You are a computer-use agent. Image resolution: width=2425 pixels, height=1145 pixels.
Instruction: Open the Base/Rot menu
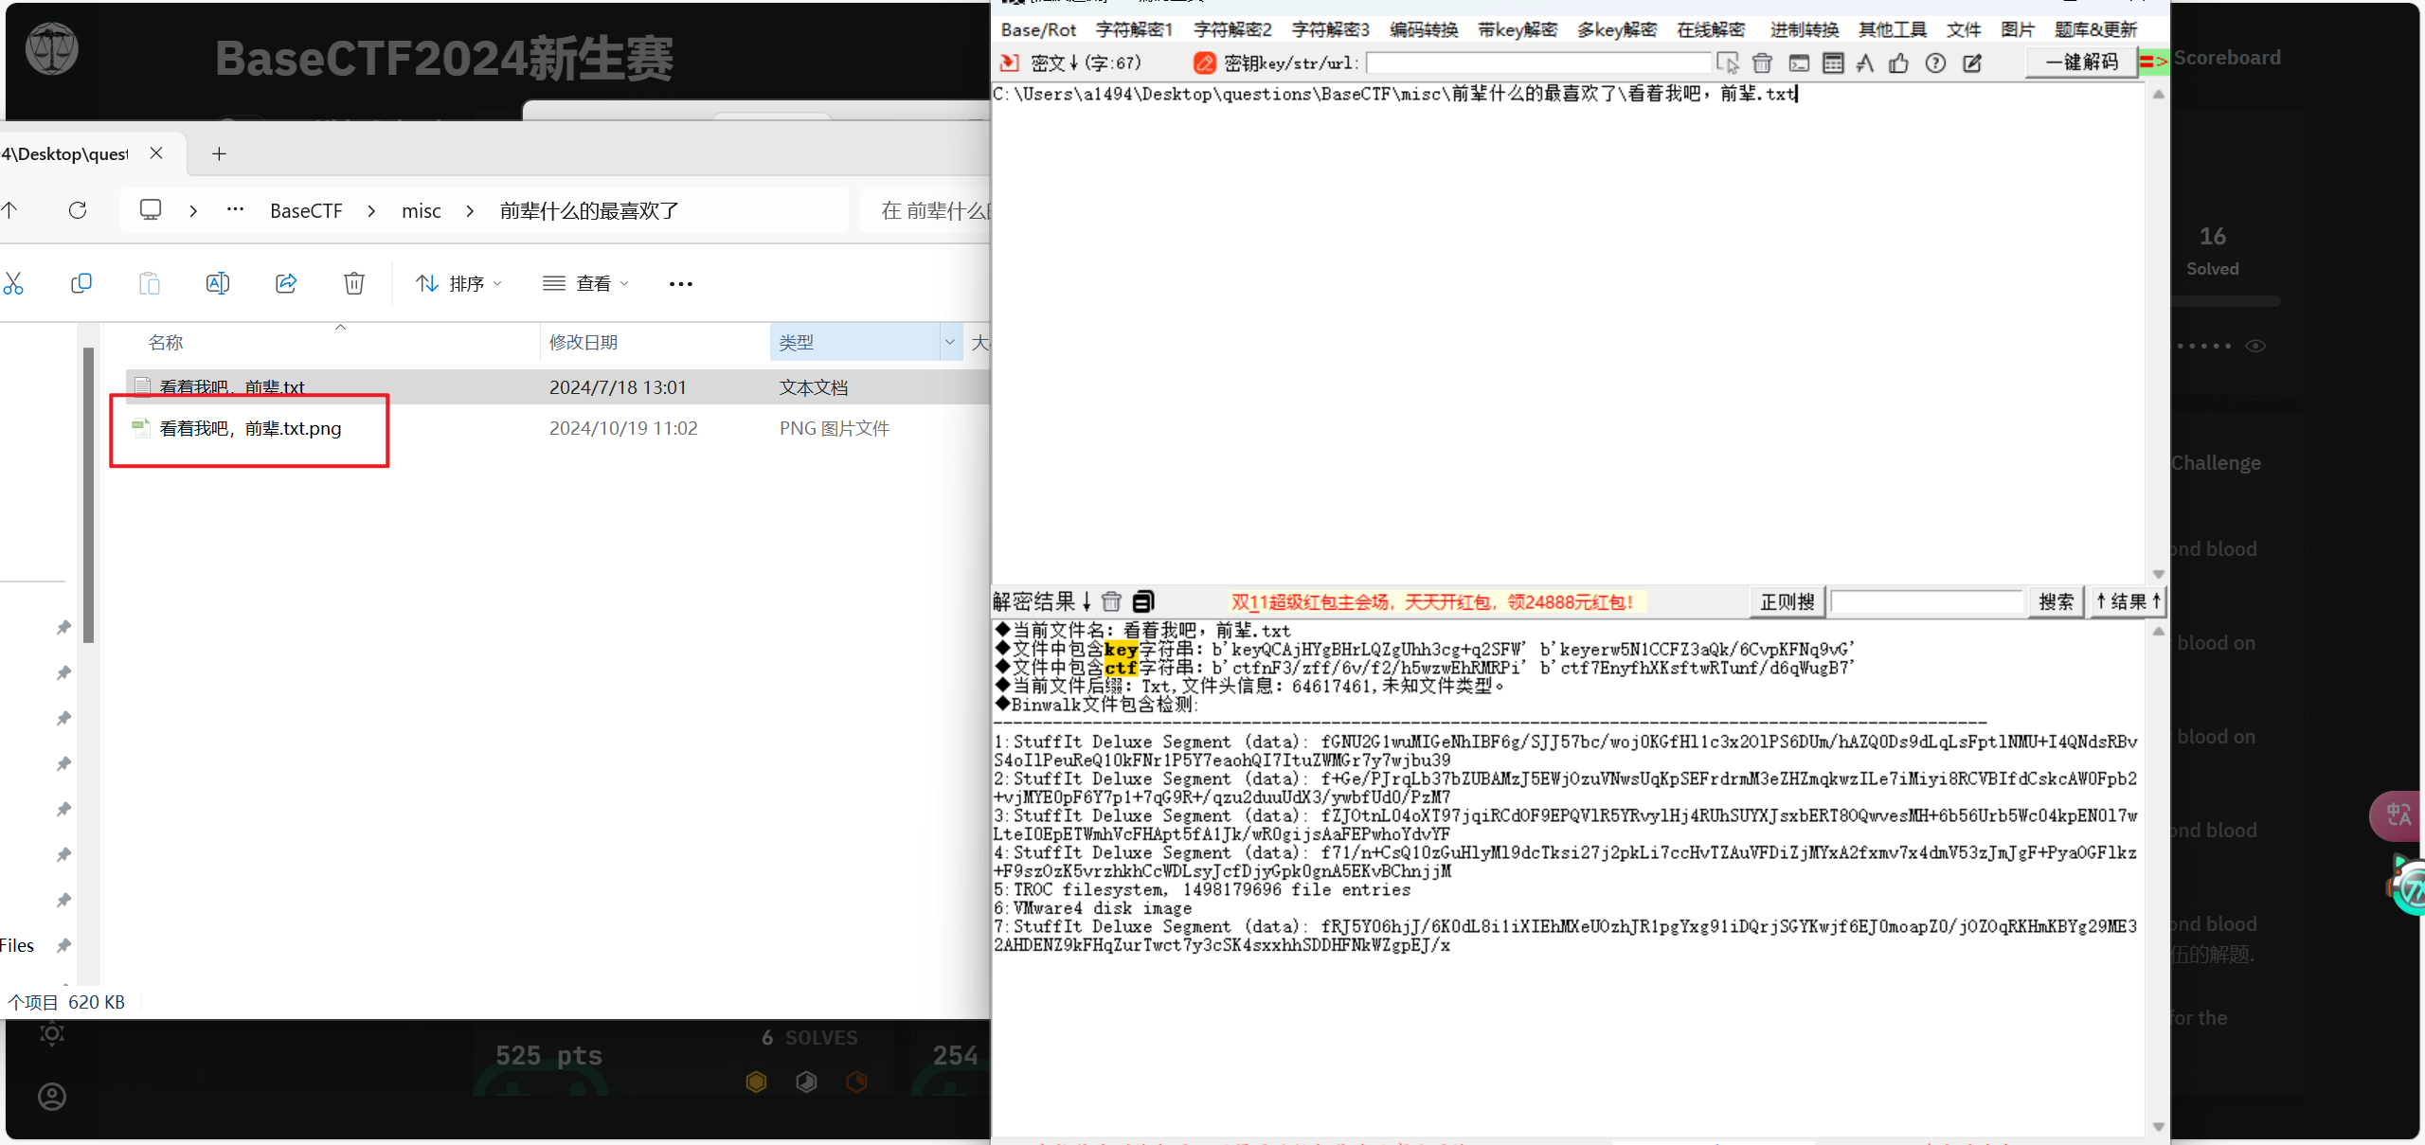[1038, 29]
